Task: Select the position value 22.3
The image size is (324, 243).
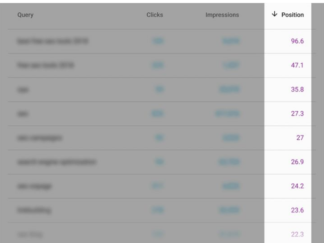Action: (x=297, y=234)
